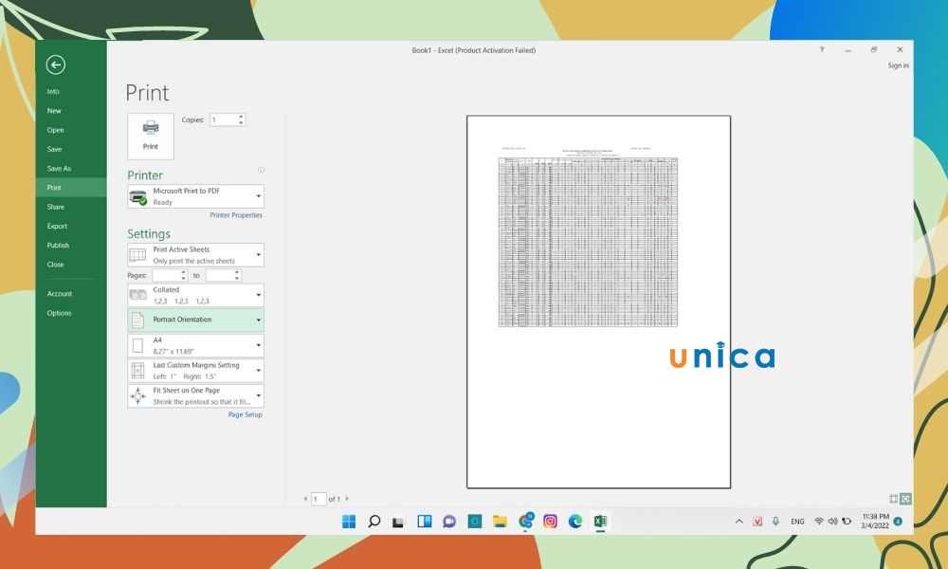The image size is (948, 569).
Task: Open the Account page
Action: (x=59, y=294)
